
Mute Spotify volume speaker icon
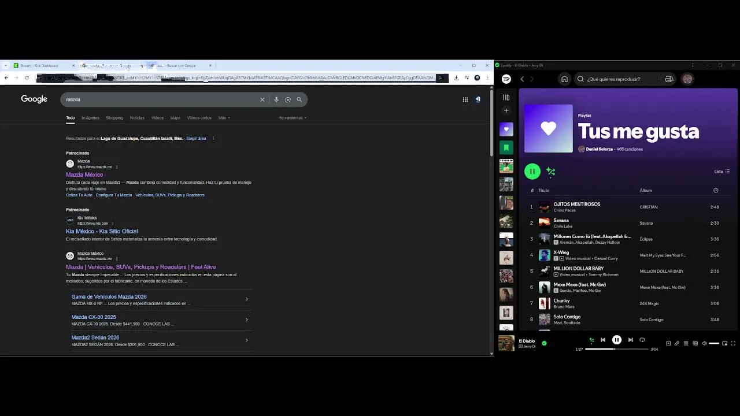point(704,343)
